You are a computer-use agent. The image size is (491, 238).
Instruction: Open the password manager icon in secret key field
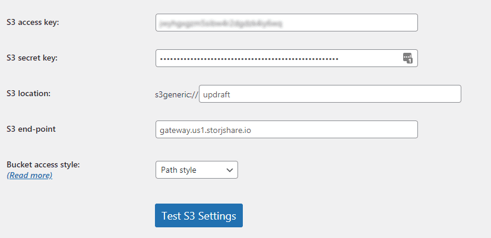click(408, 58)
